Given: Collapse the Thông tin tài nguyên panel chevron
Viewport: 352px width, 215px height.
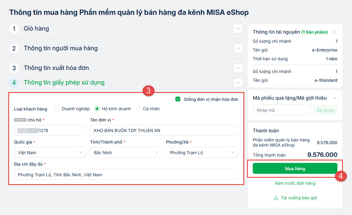Looking at the screenshot, I should tap(335, 32).
